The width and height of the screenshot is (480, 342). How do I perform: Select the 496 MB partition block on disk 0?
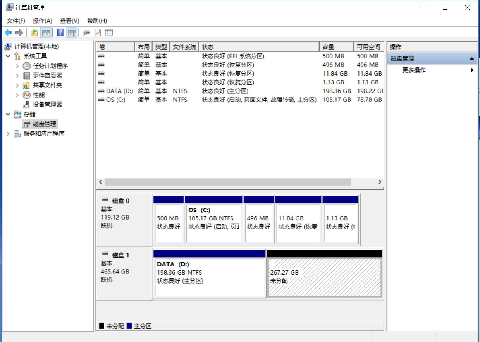(259, 219)
